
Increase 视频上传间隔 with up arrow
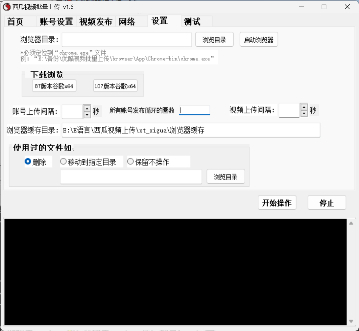click(x=304, y=107)
